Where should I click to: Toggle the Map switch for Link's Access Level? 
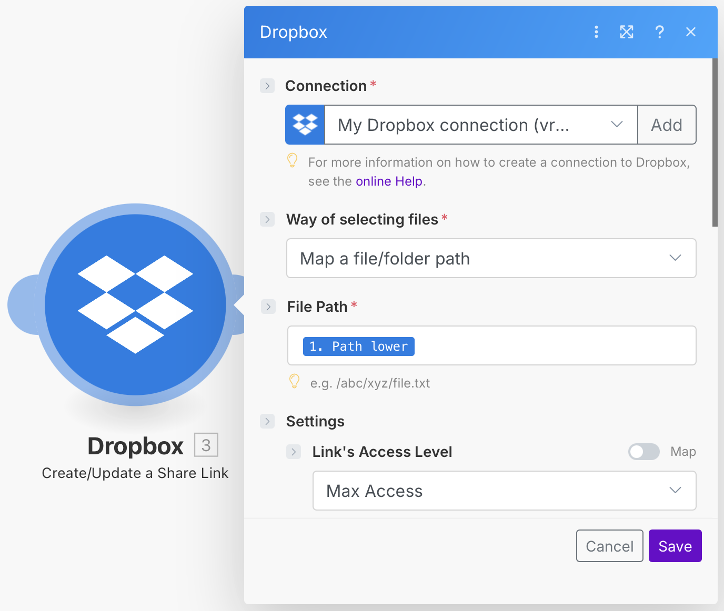pyautogui.click(x=644, y=452)
